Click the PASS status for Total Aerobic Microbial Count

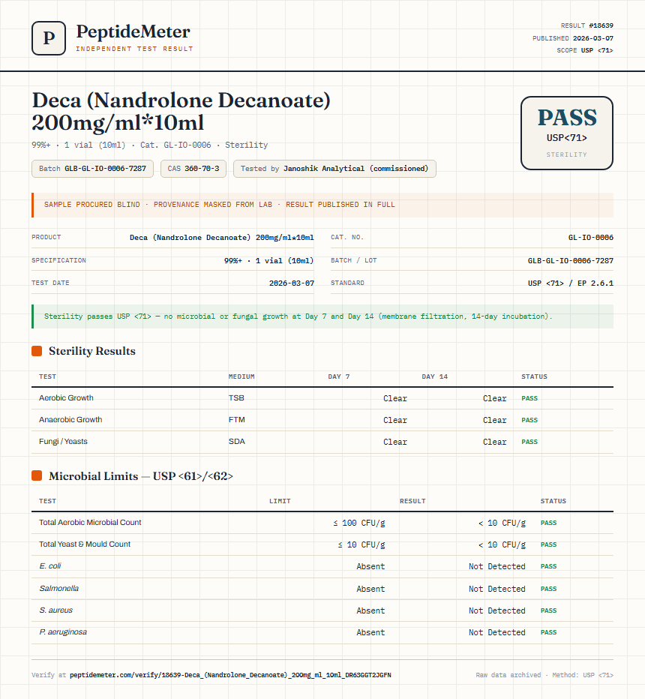click(549, 523)
